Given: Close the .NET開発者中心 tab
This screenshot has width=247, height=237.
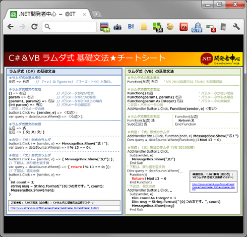Looking at the screenshot, I should (x=84, y=15).
